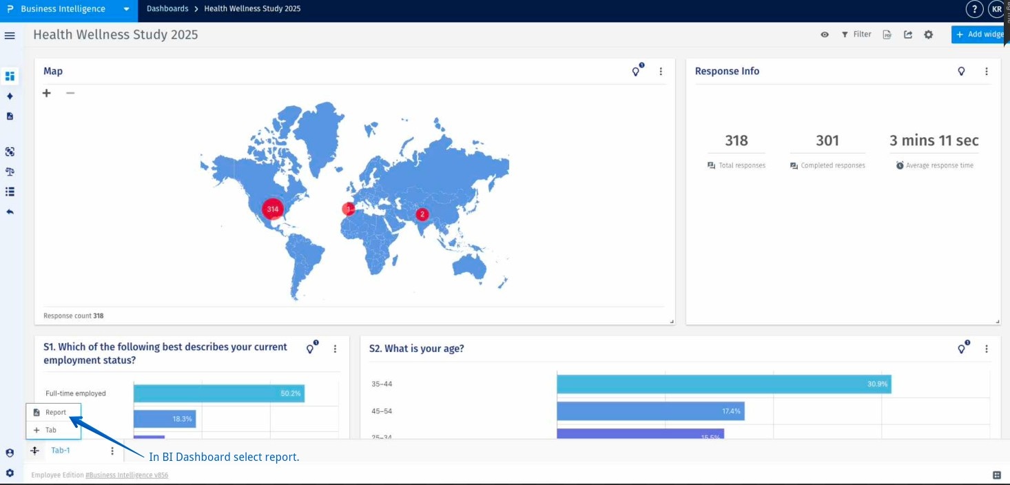Screen dimensions: 1010x485
Task: Click the pin indicator on Response Info widget
Action: 961,71
